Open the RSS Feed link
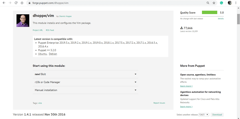 click(50, 30)
